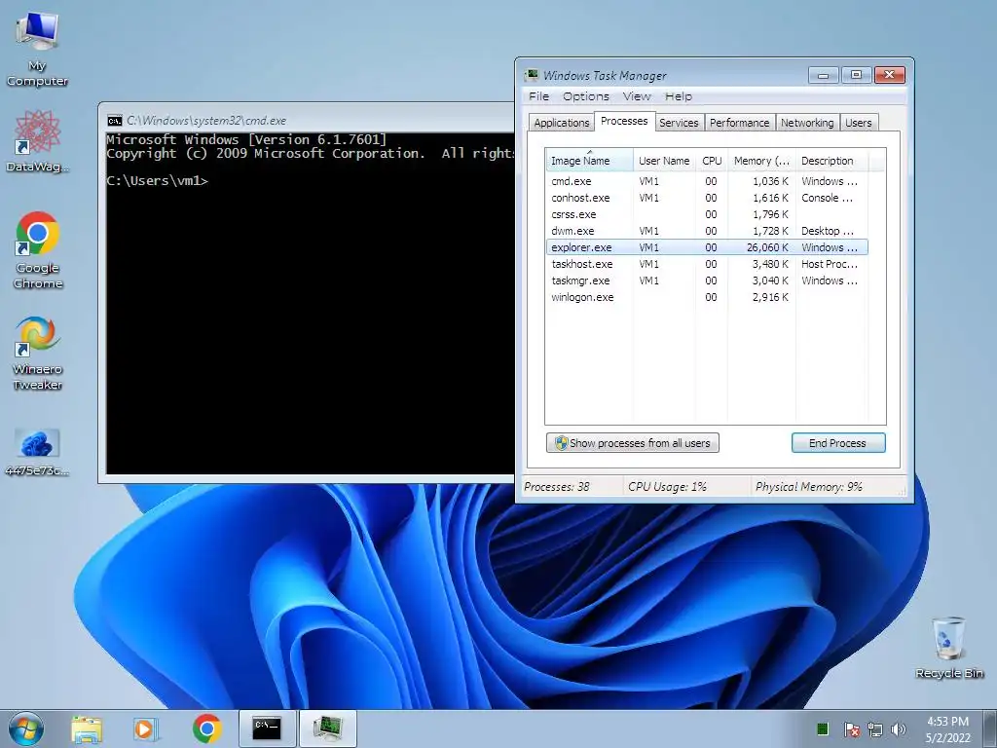Viewport: 997px width, 748px height.
Task: Open the My Computer desktop icon
Action: (37, 50)
